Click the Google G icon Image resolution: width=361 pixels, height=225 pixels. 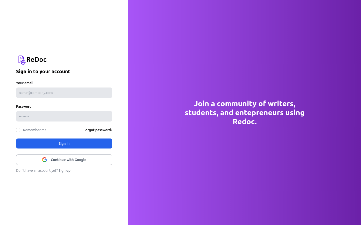pos(44,159)
